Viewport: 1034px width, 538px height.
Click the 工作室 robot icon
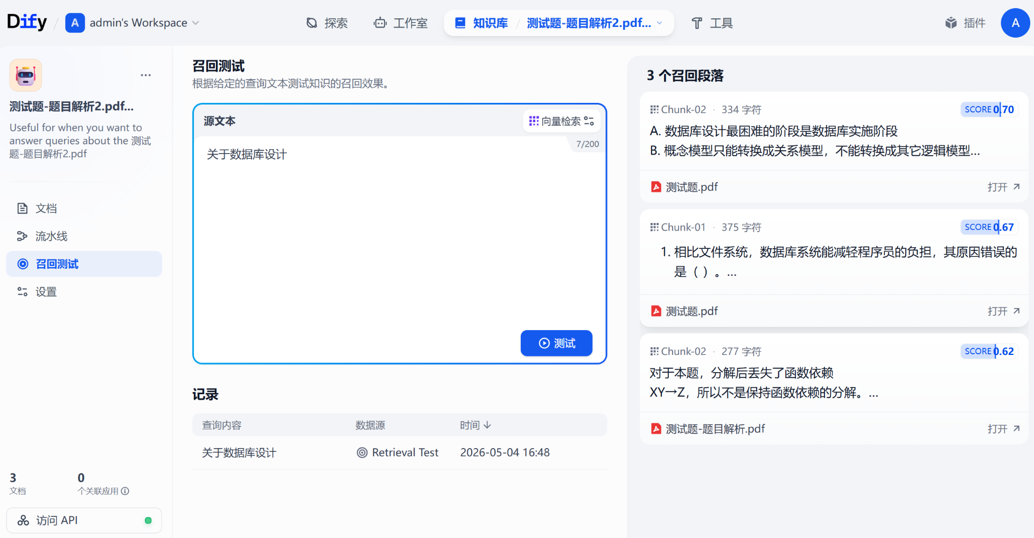[x=380, y=23]
